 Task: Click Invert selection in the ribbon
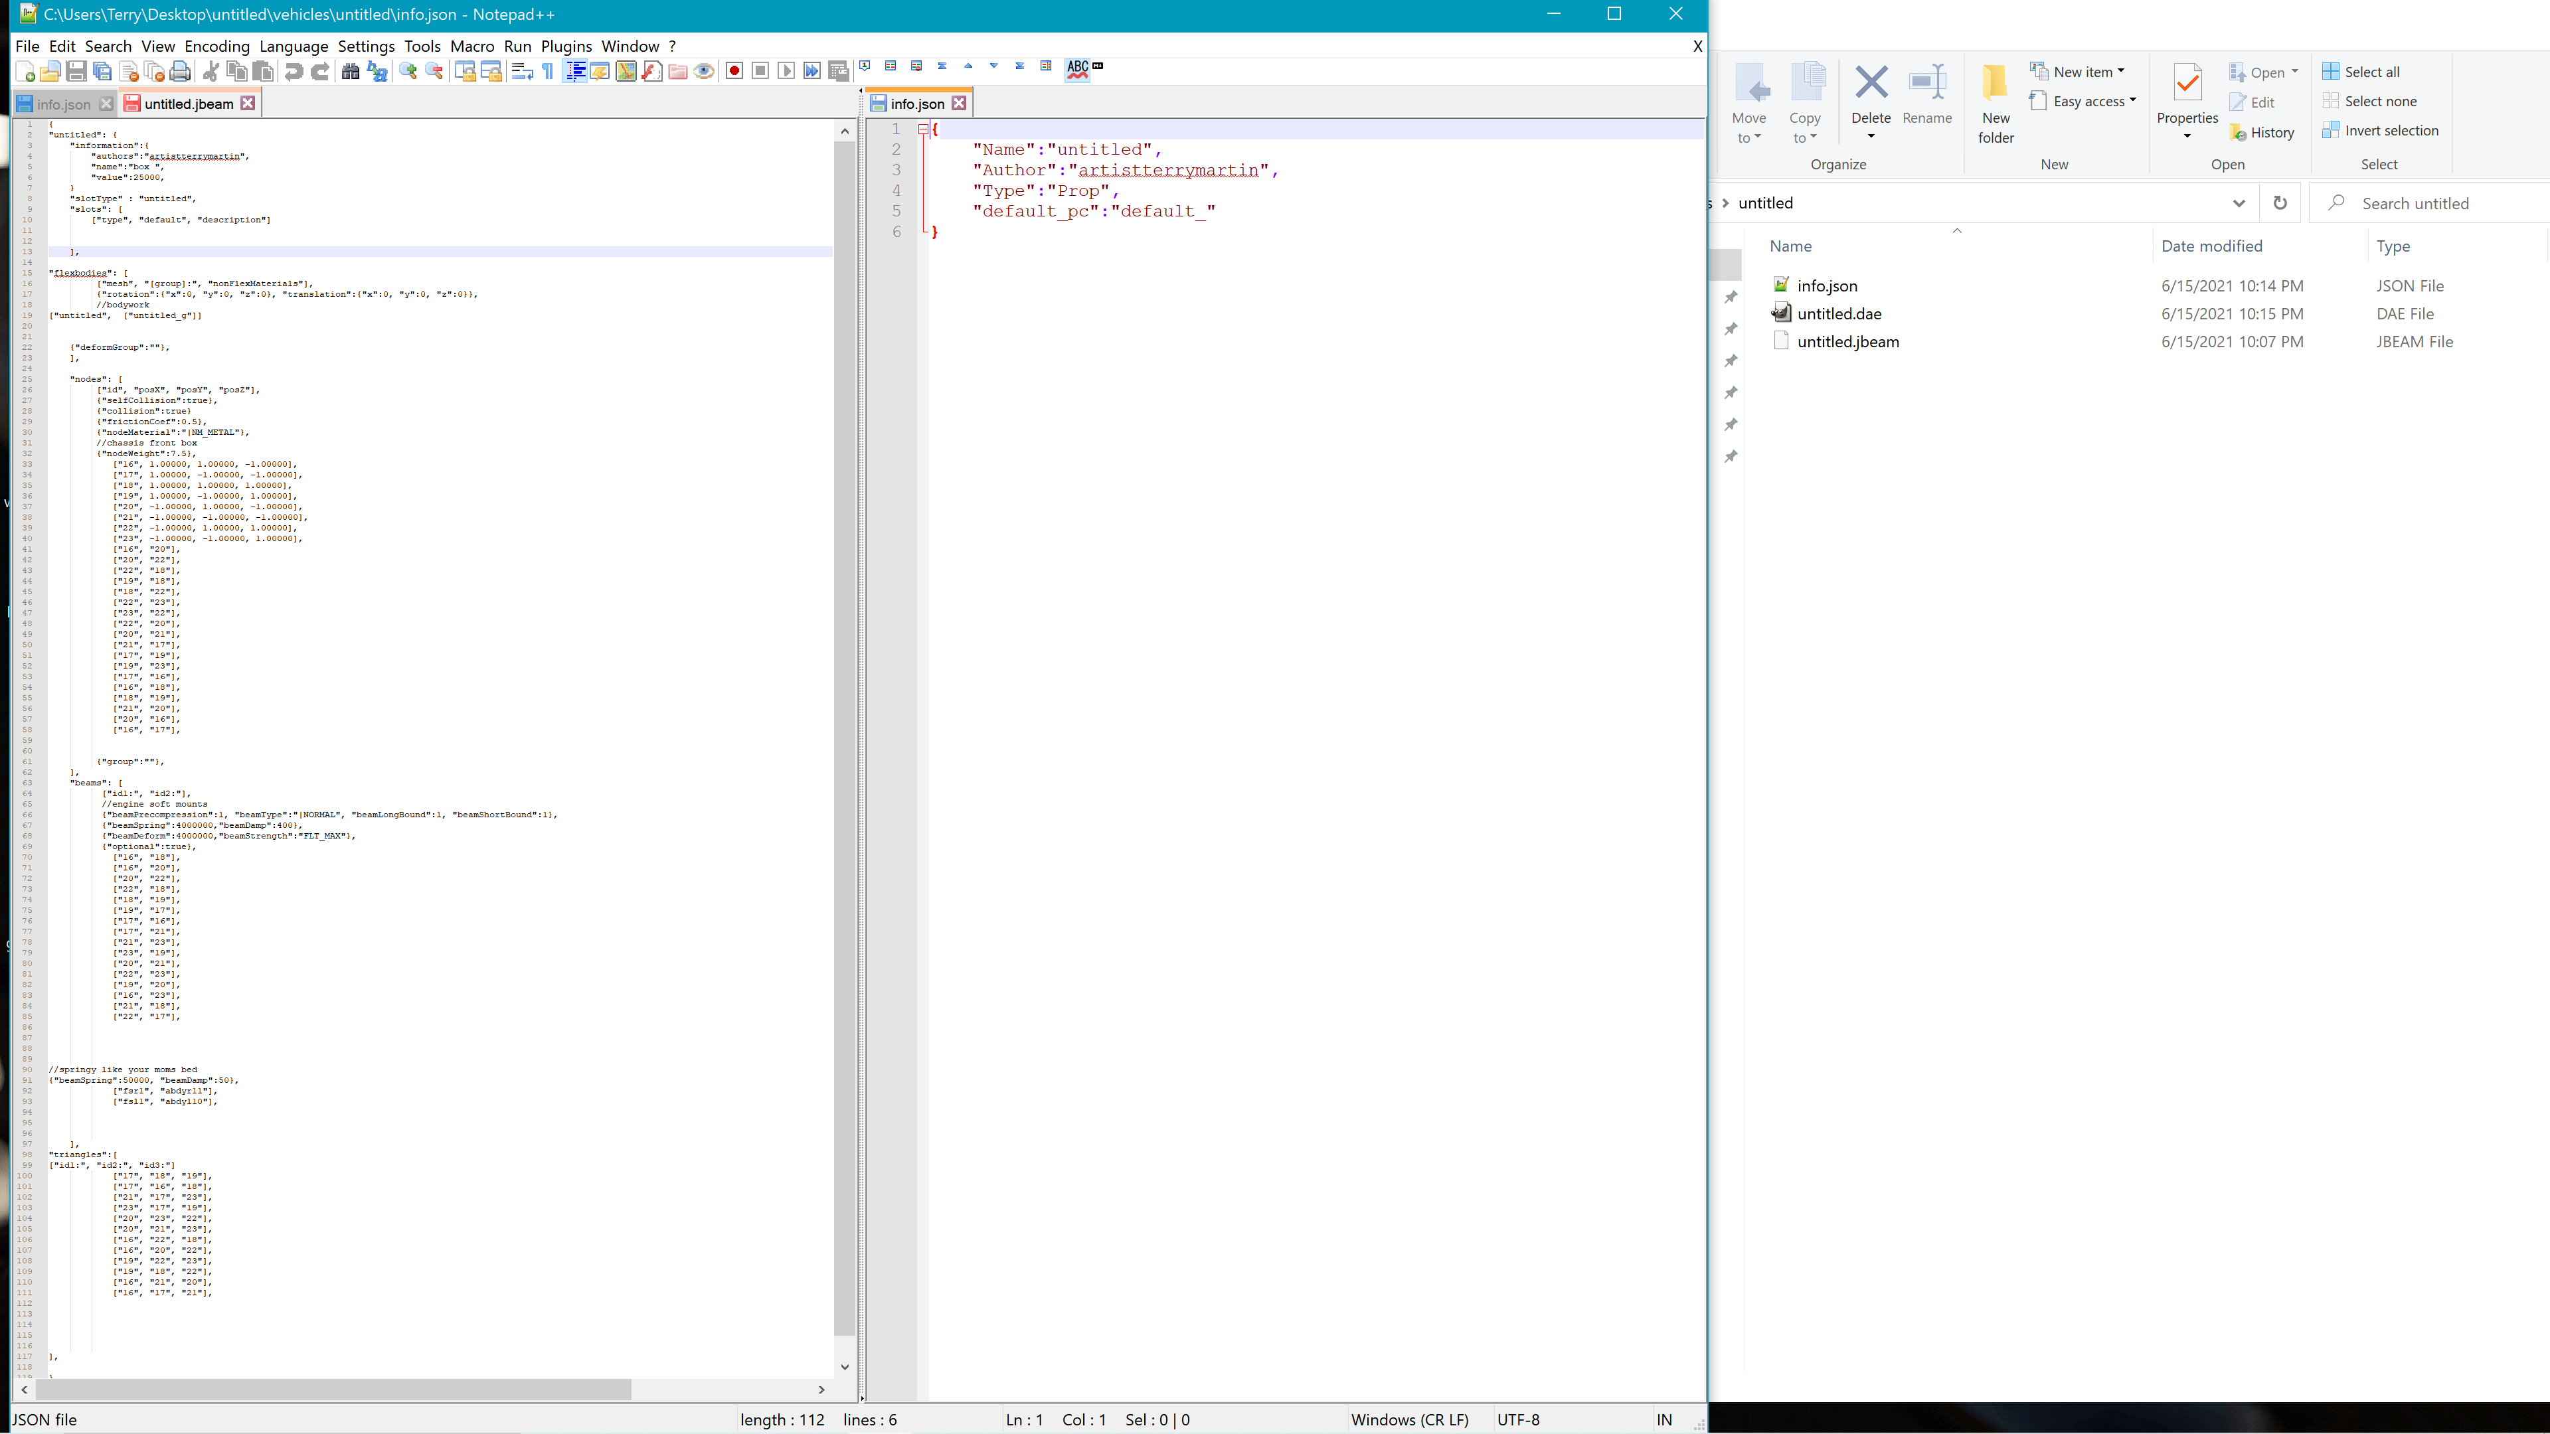click(x=2380, y=131)
